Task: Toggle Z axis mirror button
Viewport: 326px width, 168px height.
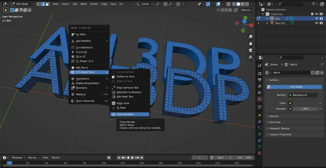Action: pyautogui.click(x=230, y=10)
